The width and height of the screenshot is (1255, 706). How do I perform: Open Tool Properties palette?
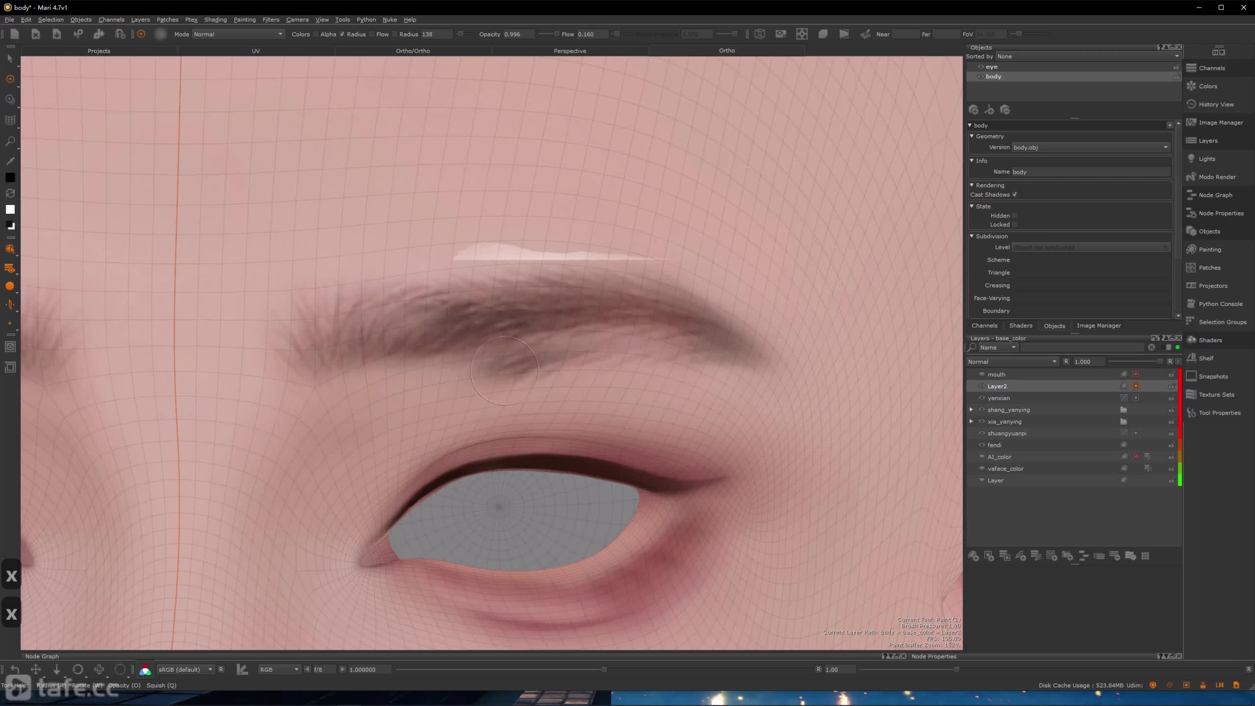tap(1219, 413)
